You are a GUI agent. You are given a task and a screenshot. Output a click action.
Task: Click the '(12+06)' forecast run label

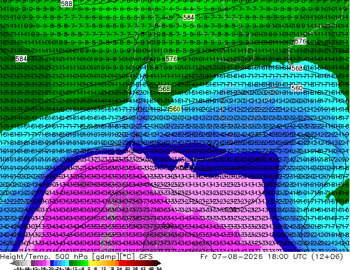[x=328, y=257]
